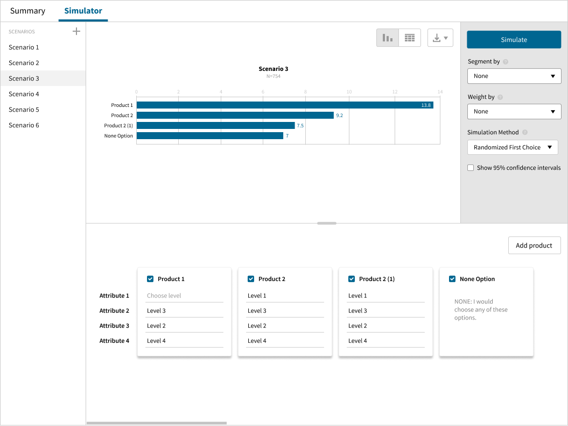Run the simulation with Simulate button
Viewport: 568px width, 426px height.
[x=514, y=40]
